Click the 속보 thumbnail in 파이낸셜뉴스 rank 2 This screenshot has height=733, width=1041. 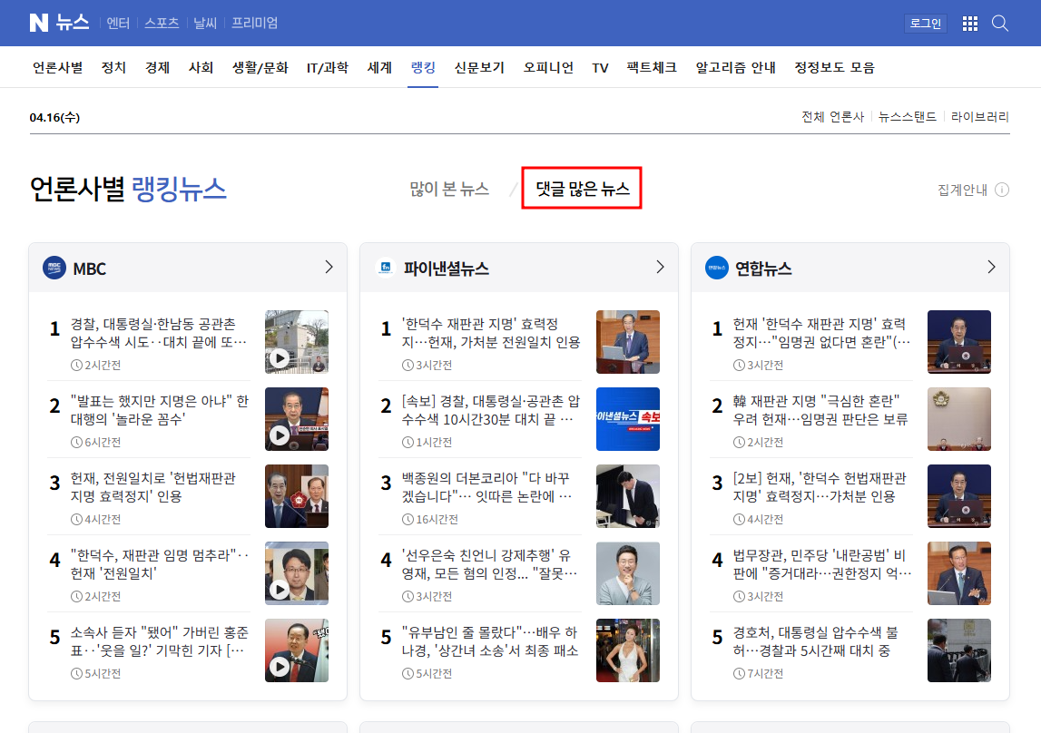click(x=628, y=419)
